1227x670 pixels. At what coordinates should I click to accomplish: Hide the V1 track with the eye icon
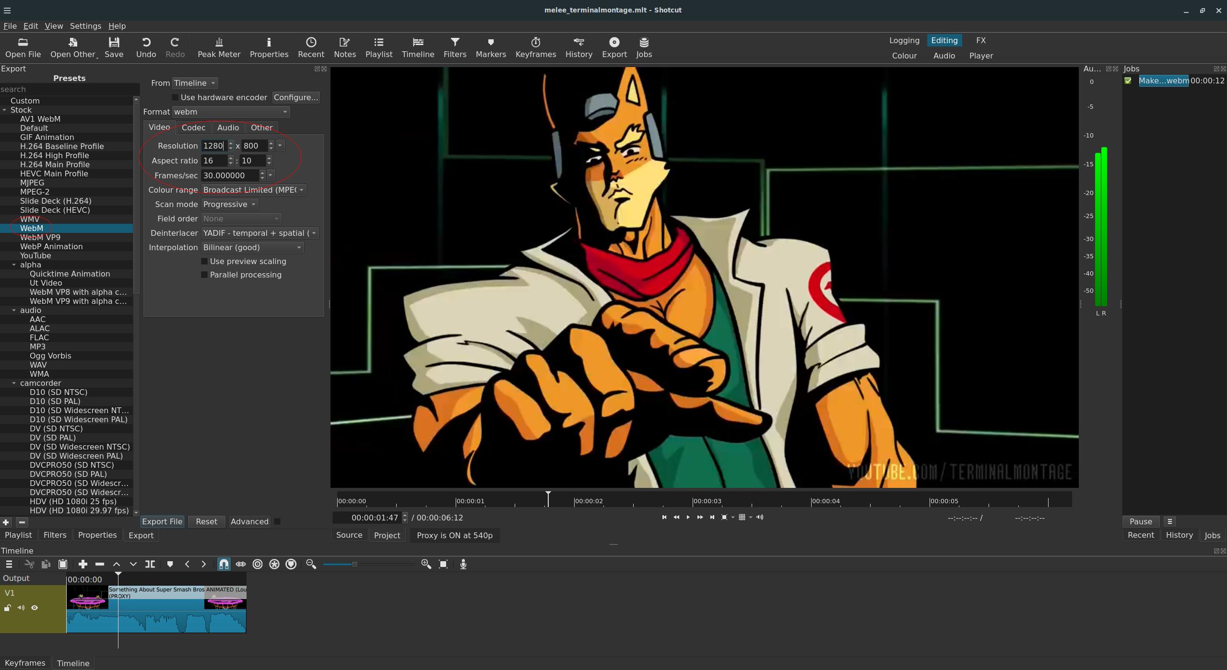pos(35,608)
